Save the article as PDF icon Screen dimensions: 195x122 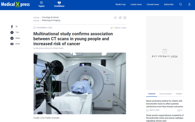[120, 18]
